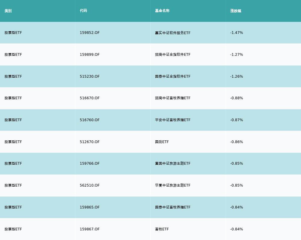
Task: Click 股票型ETF in the 159899.OF row
Action: pyautogui.click(x=13, y=55)
